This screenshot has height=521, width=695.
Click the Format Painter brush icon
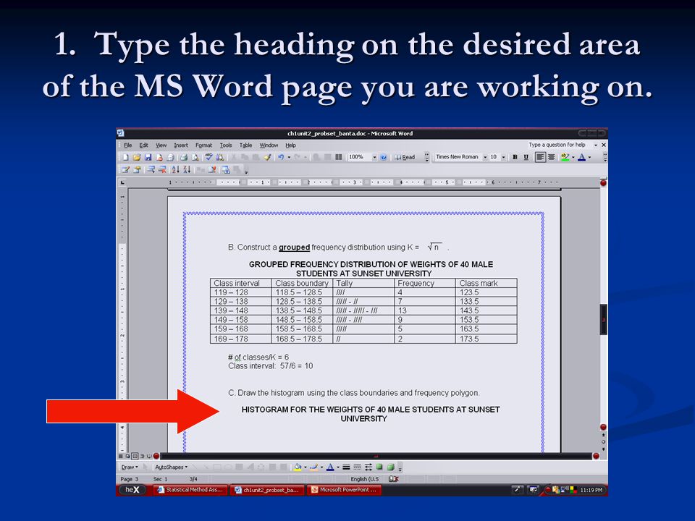267,157
